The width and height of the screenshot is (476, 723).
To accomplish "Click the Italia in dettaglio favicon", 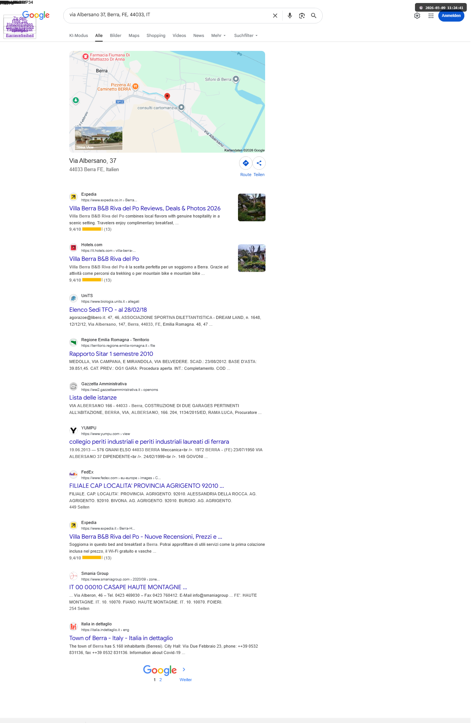I will 73,627.
